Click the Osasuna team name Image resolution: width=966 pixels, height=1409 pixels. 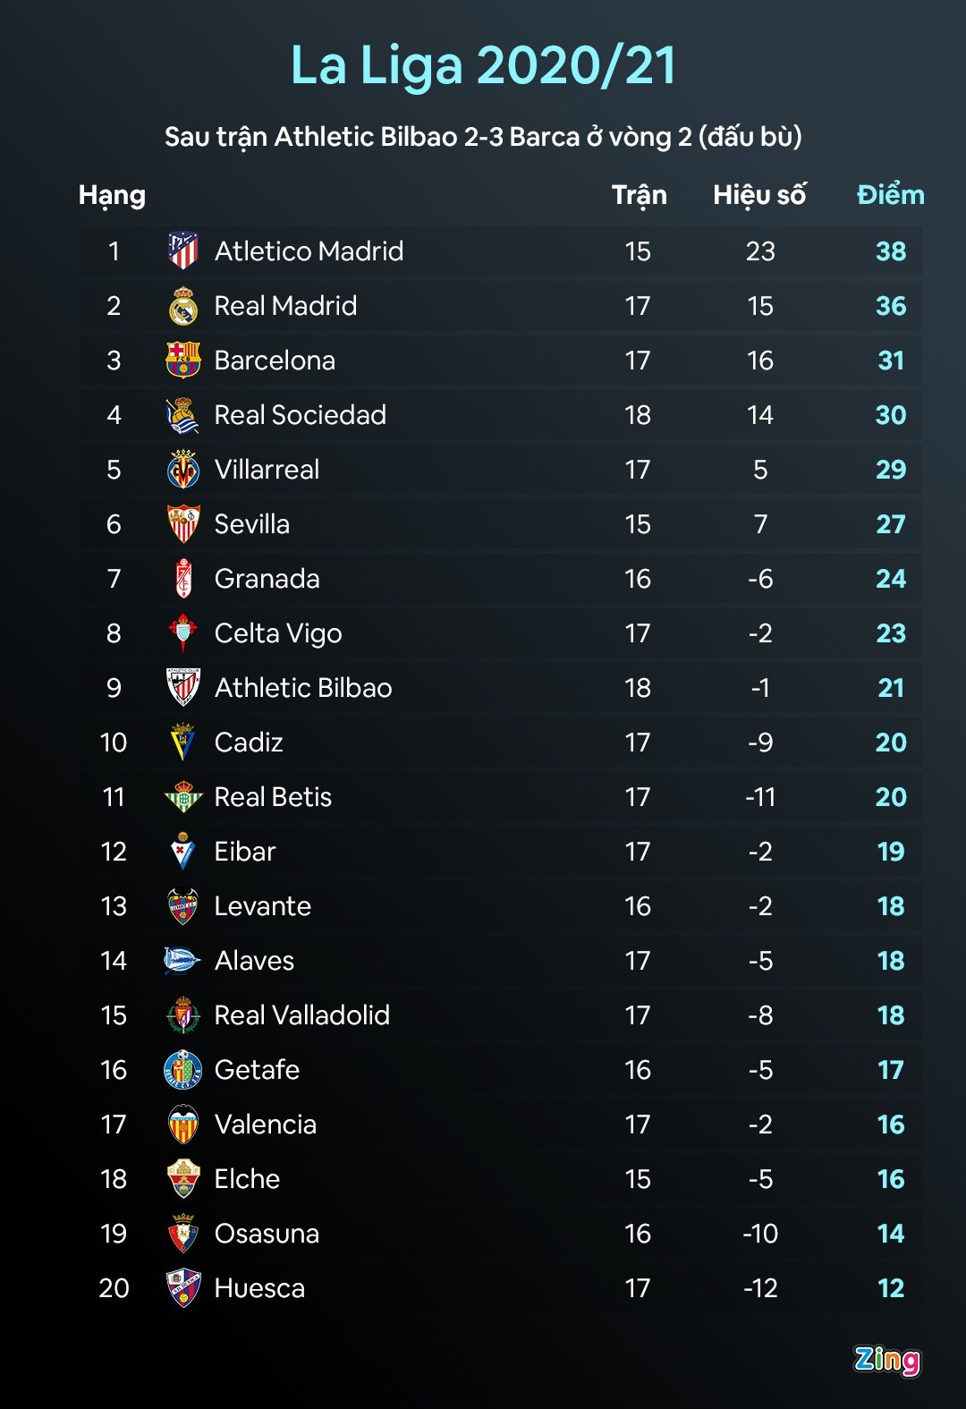pos(267,1234)
